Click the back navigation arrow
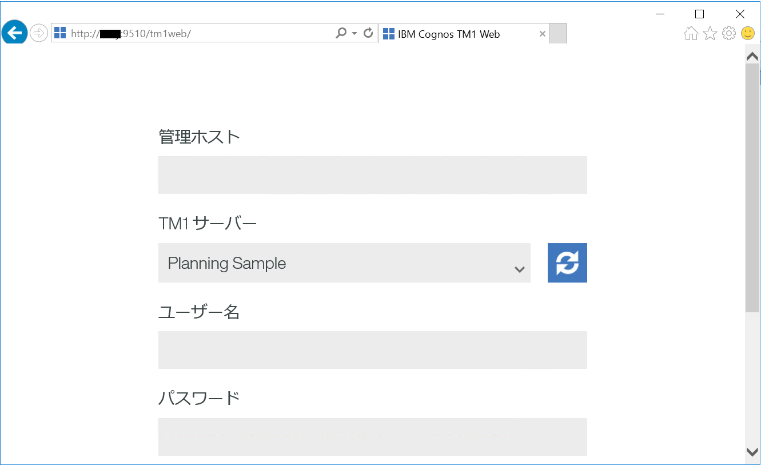 (x=14, y=33)
